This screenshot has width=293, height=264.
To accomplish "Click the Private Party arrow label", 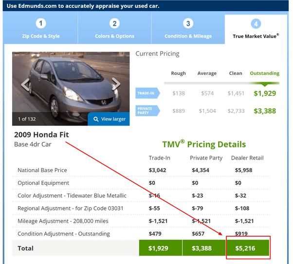I will pos(147,111).
